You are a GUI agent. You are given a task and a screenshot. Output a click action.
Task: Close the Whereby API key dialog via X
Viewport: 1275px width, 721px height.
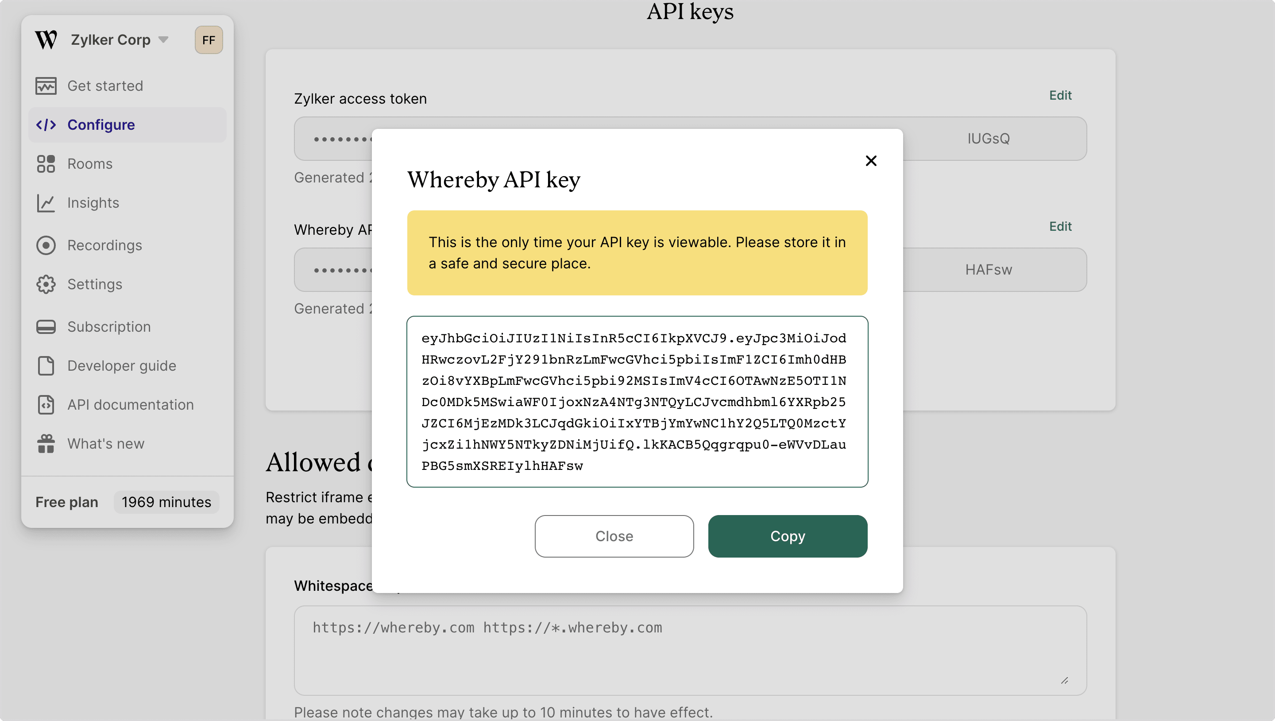871,161
